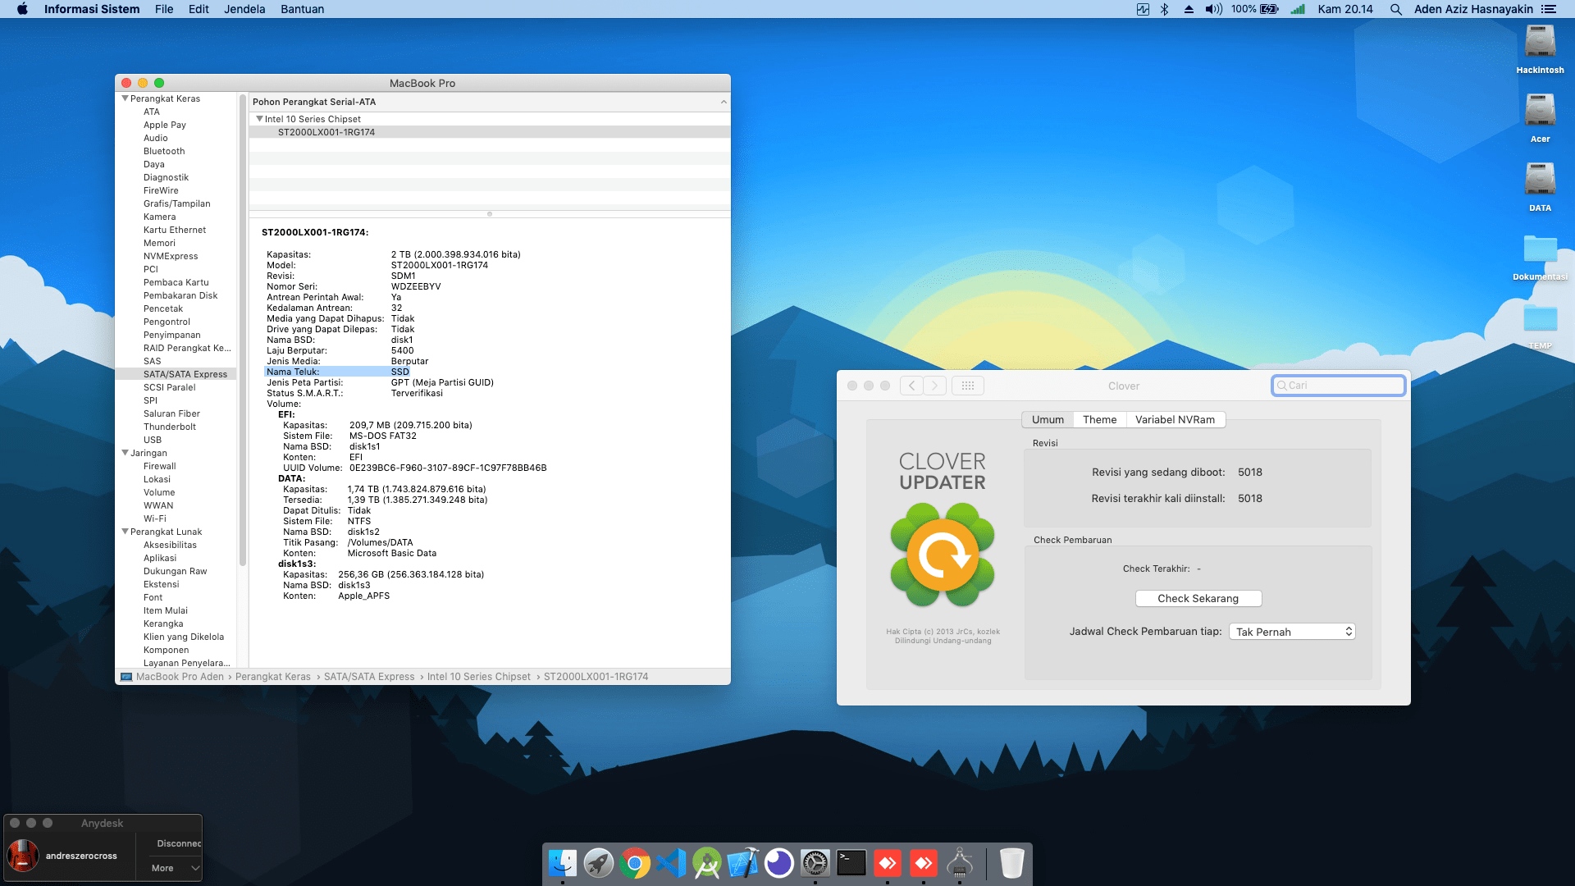
Task: Open Jadwal Check Pembaruan dropdown
Action: (x=1292, y=632)
